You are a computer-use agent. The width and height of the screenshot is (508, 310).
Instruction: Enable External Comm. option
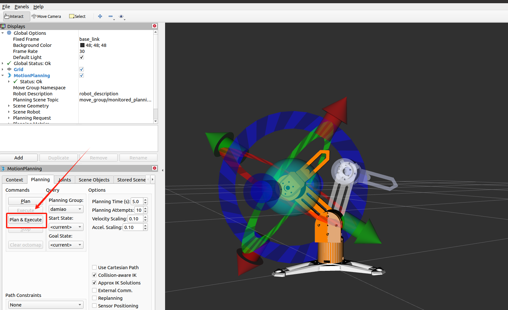(x=94, y=290)
